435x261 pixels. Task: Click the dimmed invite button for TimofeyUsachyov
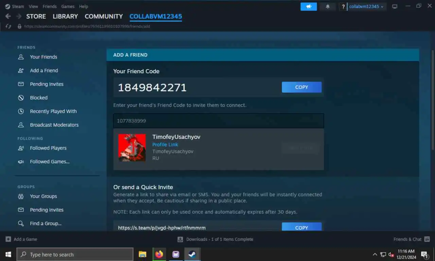click(x=300, y=148)
